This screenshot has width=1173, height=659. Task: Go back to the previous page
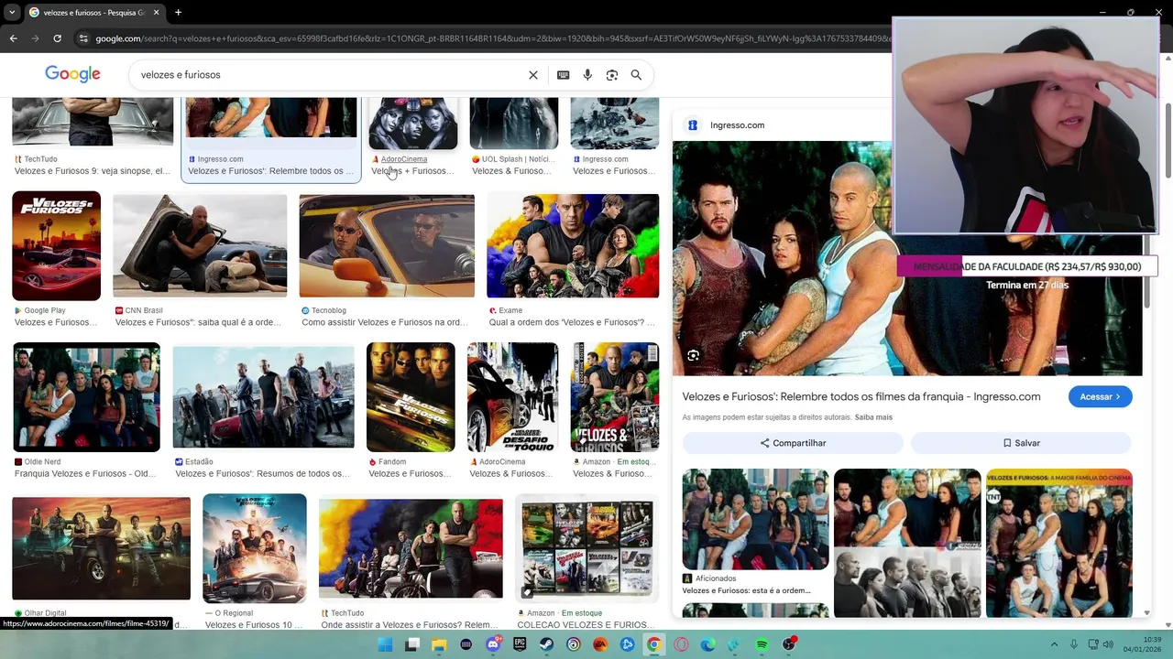point(14,38)
